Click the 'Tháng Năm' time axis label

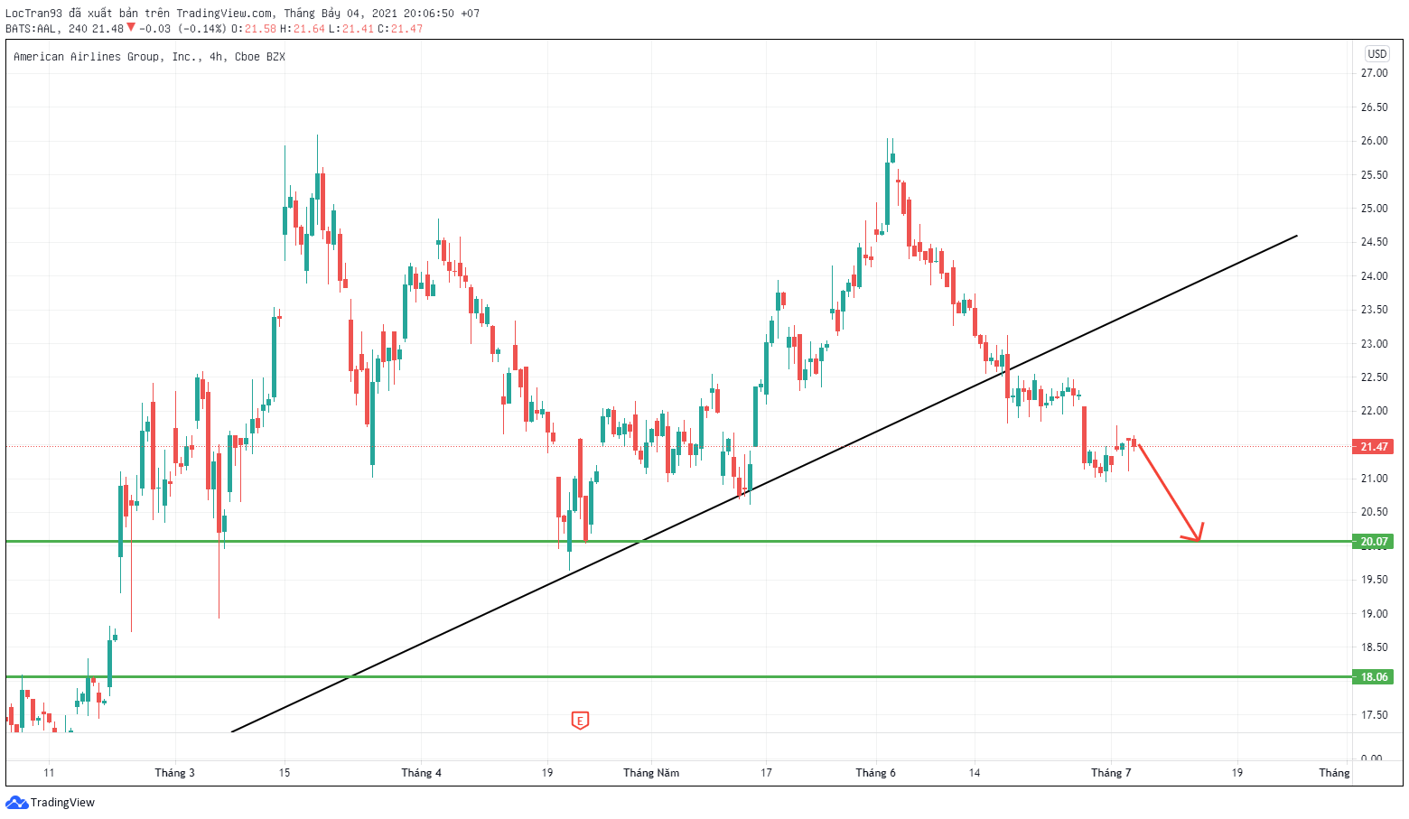pyautogui.click(x=651, y=773)
